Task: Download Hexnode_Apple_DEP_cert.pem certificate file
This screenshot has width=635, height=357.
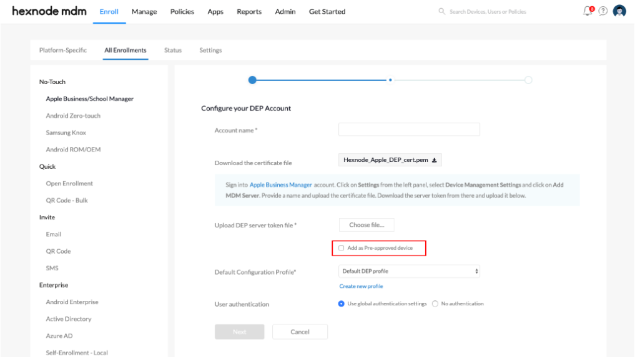Action: [390, 160]
